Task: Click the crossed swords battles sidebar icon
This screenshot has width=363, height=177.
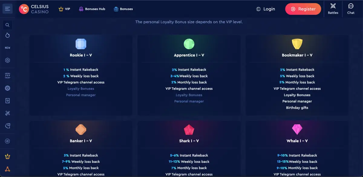Action: coord(7,113)
